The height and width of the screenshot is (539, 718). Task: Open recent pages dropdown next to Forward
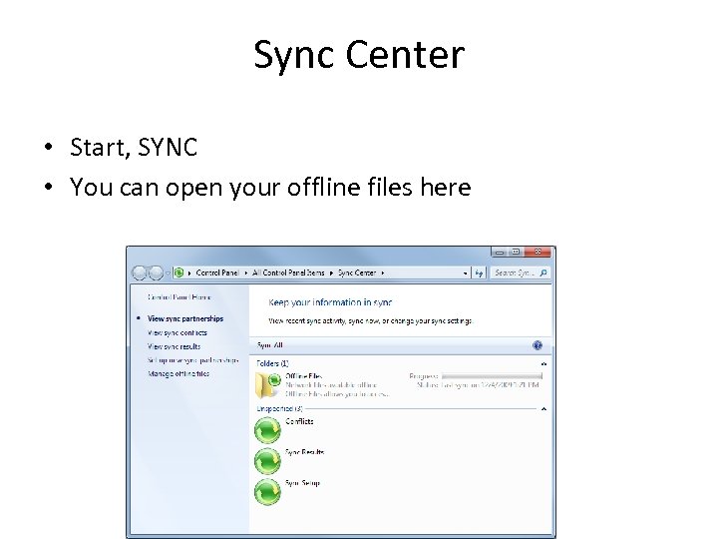pos(168,272)
